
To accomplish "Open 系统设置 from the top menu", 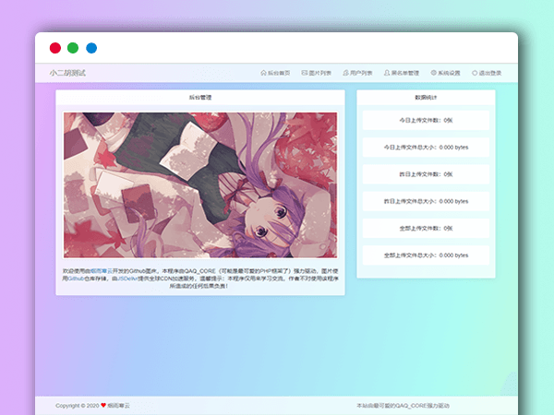I will pos(449,72).
